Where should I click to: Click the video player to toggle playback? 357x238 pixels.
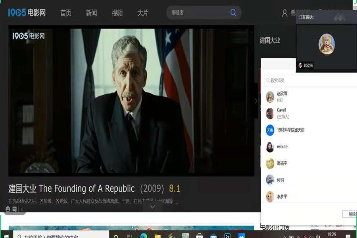pyautogui.click(x=131, y=101)
